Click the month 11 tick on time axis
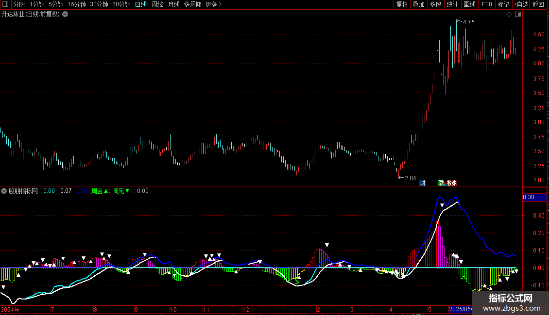This screenshot has width=549, height=315. (206, 309)
